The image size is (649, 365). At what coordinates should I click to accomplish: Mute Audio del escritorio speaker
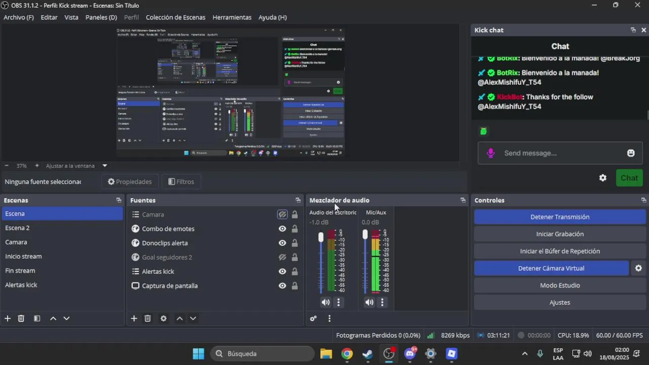click(x=326, y=302)
